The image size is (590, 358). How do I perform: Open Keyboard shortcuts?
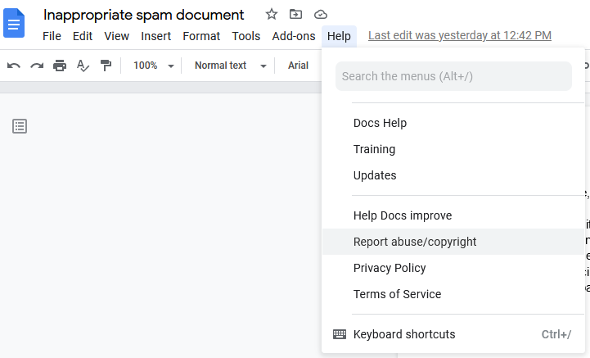[x=453, y=334]
